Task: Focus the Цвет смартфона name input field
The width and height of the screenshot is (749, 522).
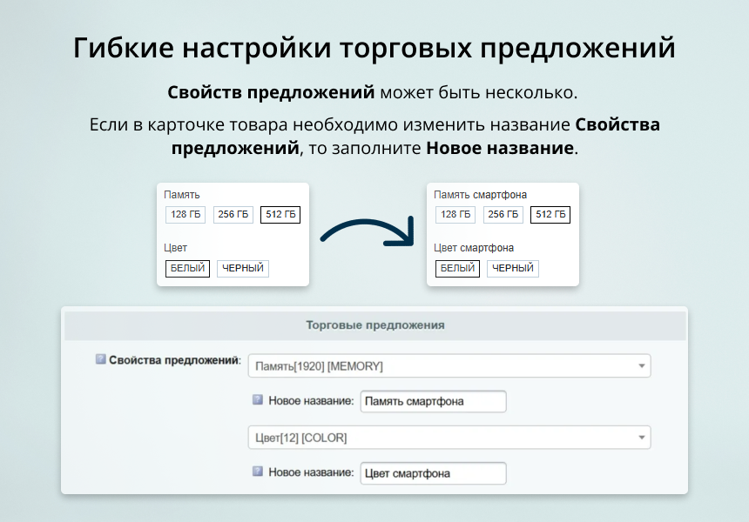Action: [x=433, y=473]
